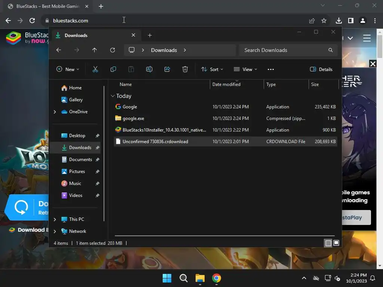The height and width of the screenshot is (287, 383).
Task: Unpin Music pin icon
Action: pos(98,183)
